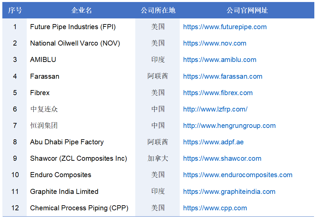Viewport: 317px width, 219px height.
Task: Click the 中复连众 company cell
Action: [44, 109]
